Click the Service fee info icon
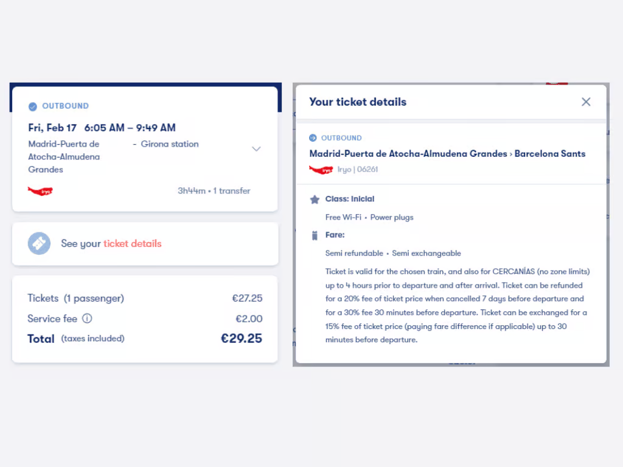The height and width of the screenshot is (467, 623). tap(87, 318)
